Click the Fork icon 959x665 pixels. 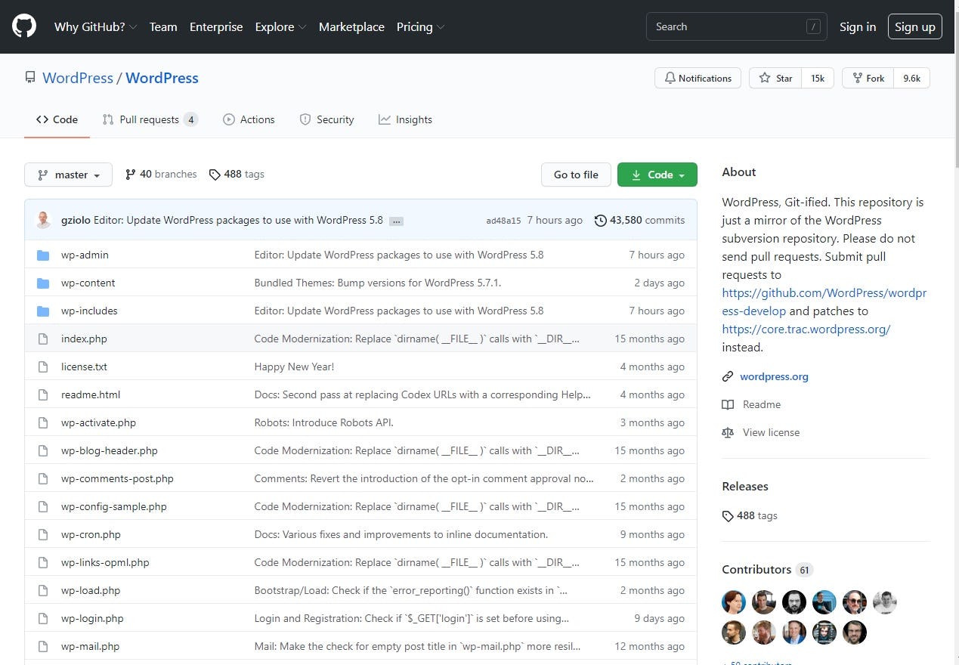click(x=857, y=78)
